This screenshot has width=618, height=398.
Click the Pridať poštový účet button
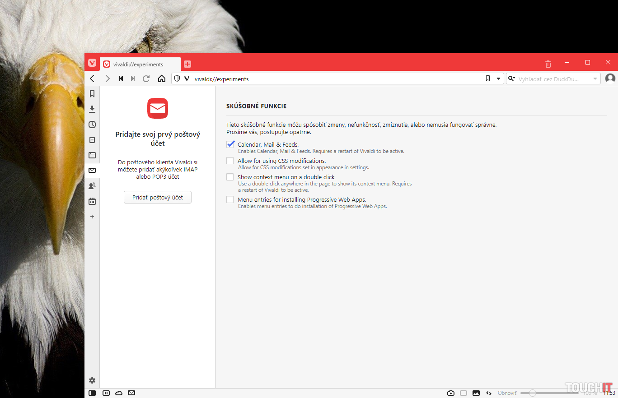click(158, 197)
